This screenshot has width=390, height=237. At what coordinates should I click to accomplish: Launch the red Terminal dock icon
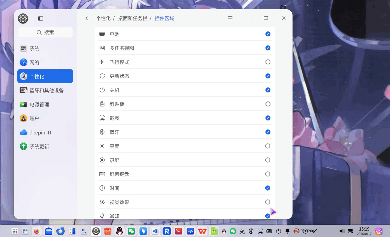click(x=178, y=231)
